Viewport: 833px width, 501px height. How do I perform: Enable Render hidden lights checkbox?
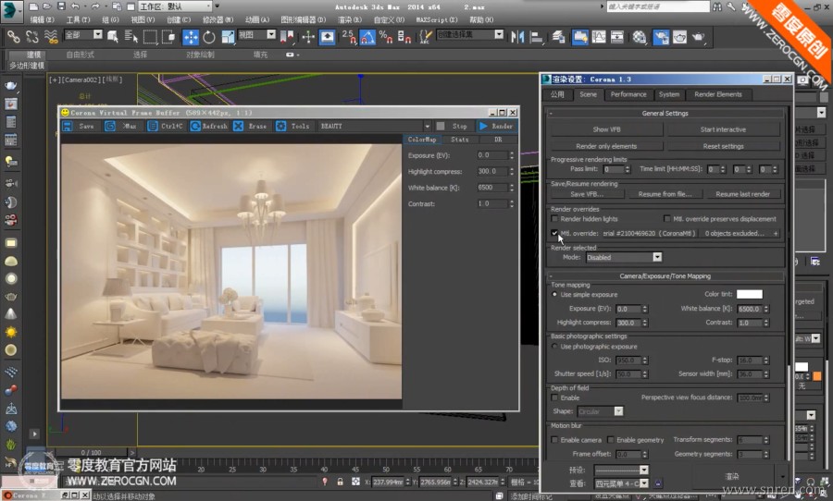coord(554,219)
